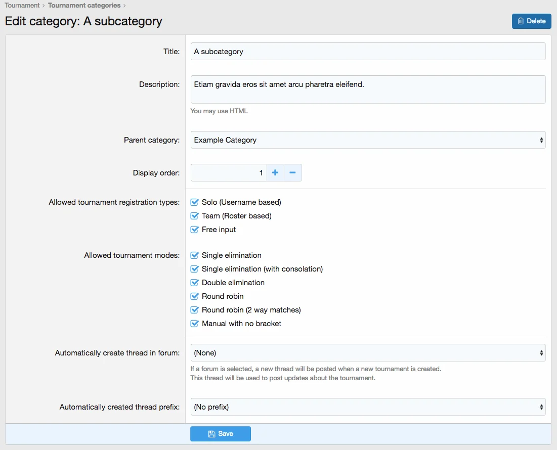Viewport: 557px width, 450px height.
Task: Open Tournament categories breadcrumb
Action: click(x=84, y=6)
